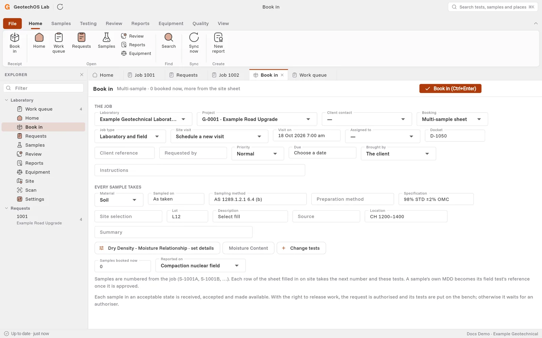This screenshot has height=338, width=542.
Task: Click the Book in (Ctrl+Enter) button
Action: pos(450,89)
